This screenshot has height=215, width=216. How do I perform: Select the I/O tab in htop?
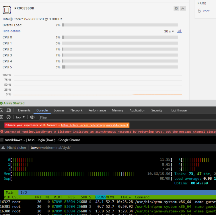pos(24,192)
